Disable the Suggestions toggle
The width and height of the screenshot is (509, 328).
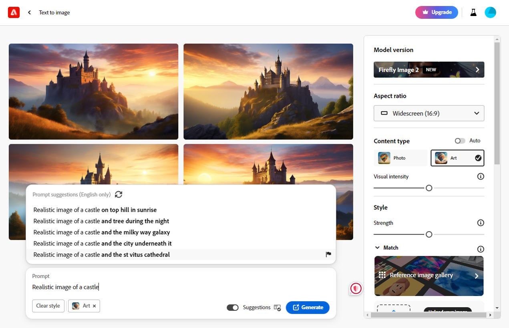tap(233, 307)
